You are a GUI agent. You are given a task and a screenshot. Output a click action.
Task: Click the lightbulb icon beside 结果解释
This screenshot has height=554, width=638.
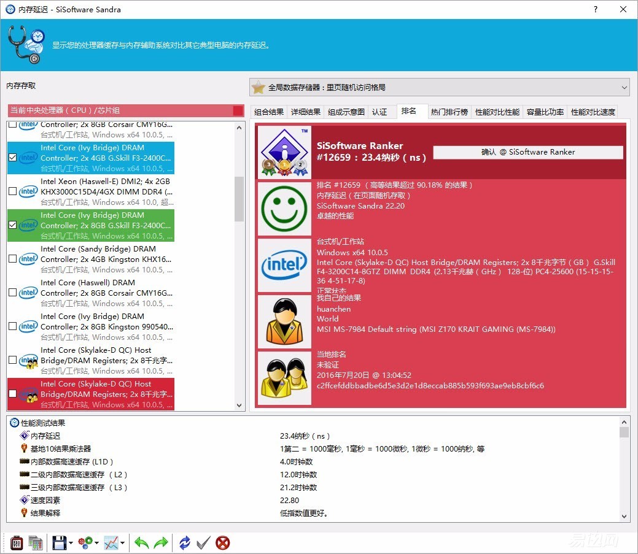(x=25, y=512)
